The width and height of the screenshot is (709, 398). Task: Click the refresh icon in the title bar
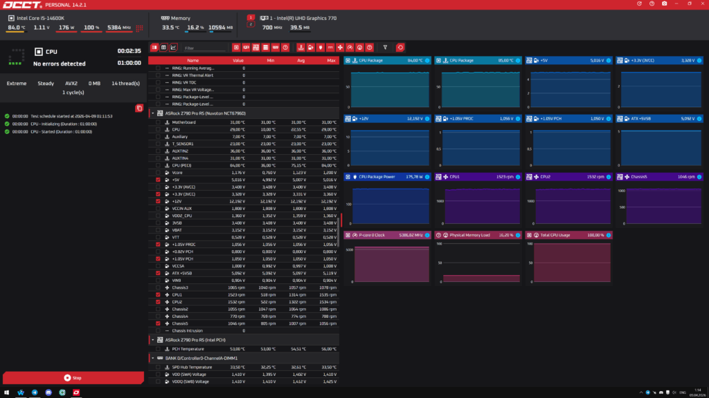(639, 3)
